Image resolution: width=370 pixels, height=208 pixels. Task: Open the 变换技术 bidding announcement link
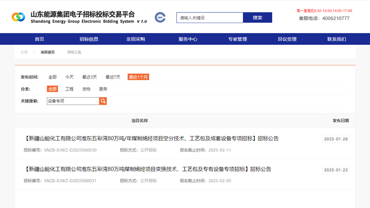[x=148, y=169]
